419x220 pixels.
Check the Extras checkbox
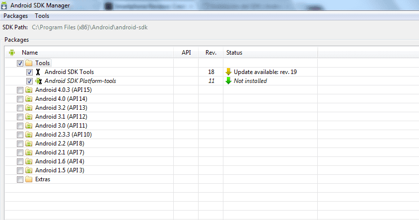[x=20, y=179]
